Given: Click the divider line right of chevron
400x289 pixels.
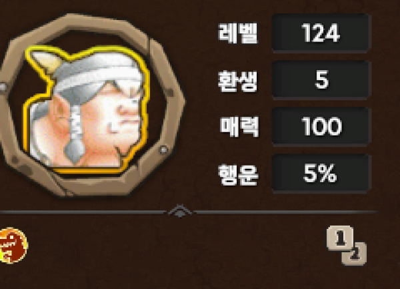Looking at the screenshot, I should pyautogui.click(x=286, y=212).
